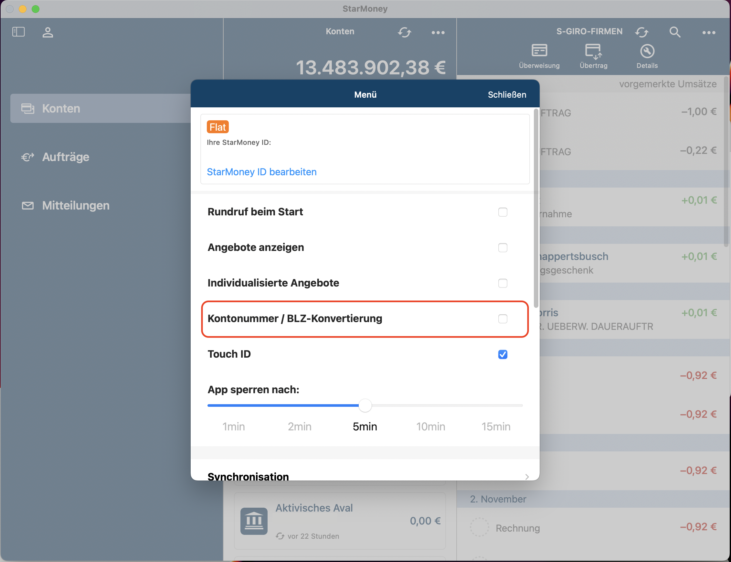
Task: Click the Aufträge euro icon
Action: (x=28, y=157)
